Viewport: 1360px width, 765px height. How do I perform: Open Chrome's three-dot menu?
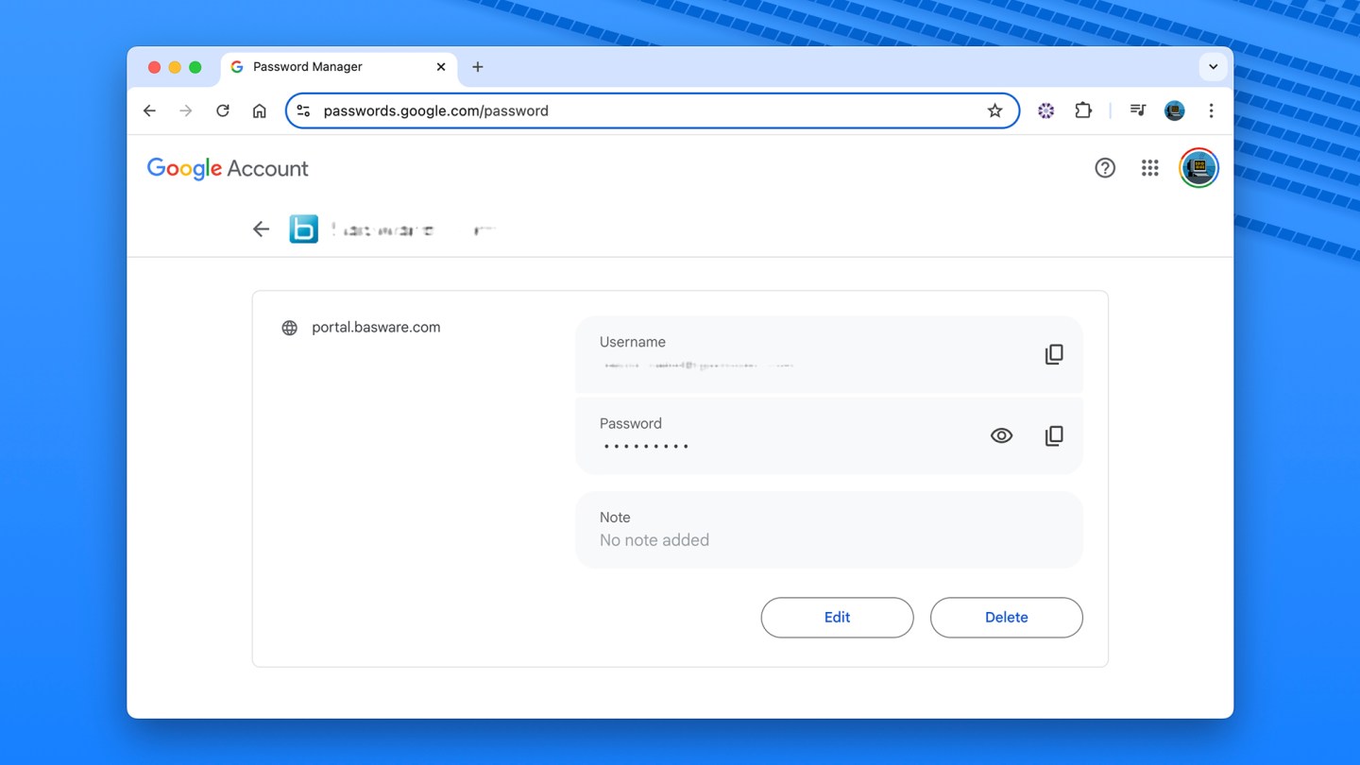pyautogui.click(x=1211, y=110)
